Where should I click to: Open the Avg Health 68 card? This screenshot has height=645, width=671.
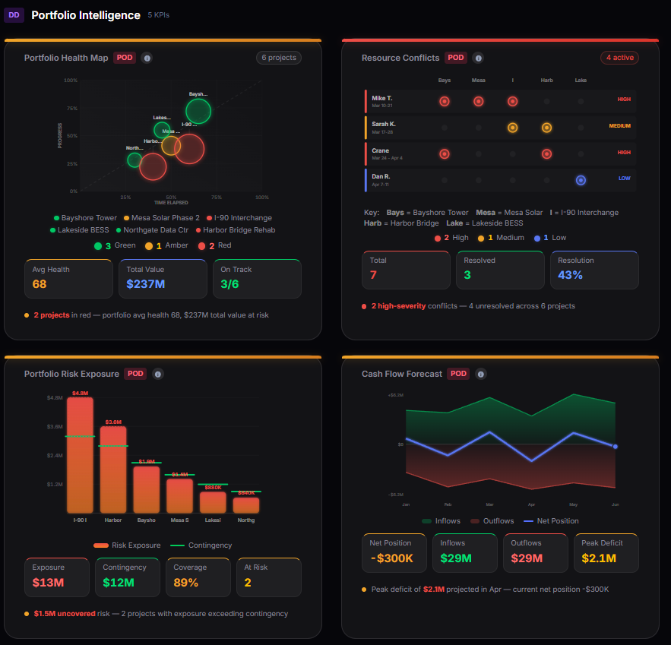click(69, 279)
